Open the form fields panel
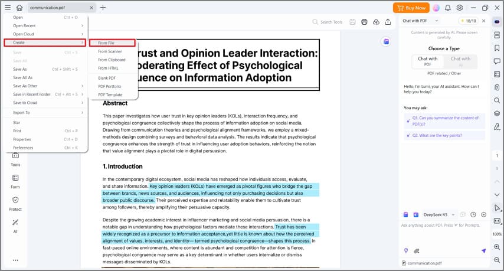 point(497,74)
